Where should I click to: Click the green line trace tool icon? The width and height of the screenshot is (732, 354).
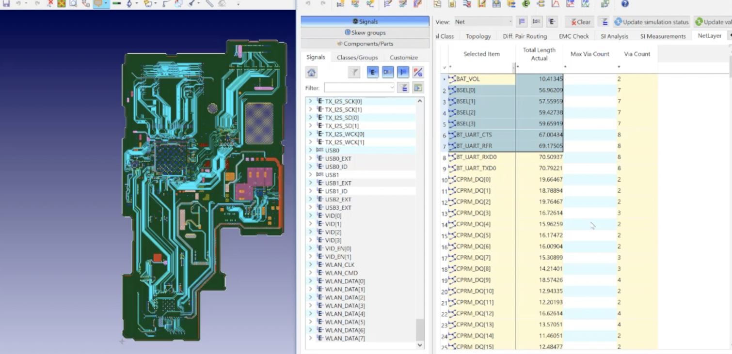116,3
